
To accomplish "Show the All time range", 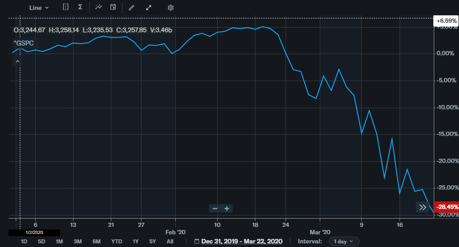I will tap(170, 242).
